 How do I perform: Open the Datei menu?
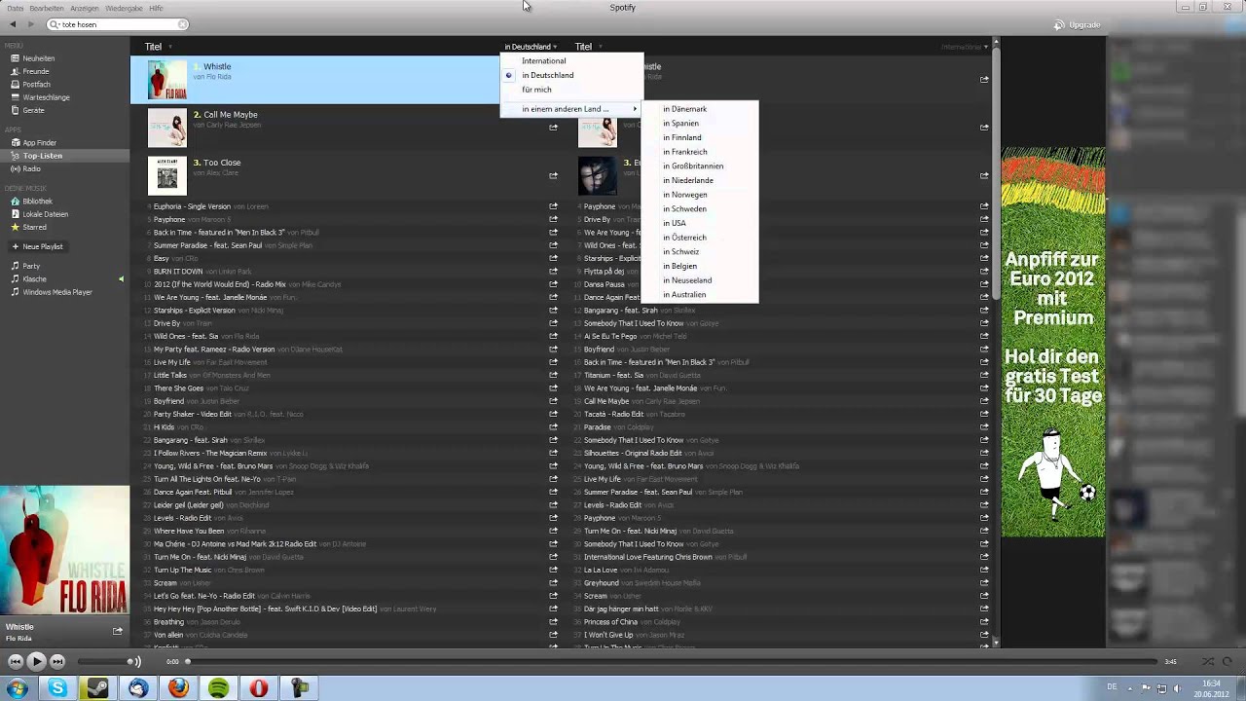click(15, 8)
